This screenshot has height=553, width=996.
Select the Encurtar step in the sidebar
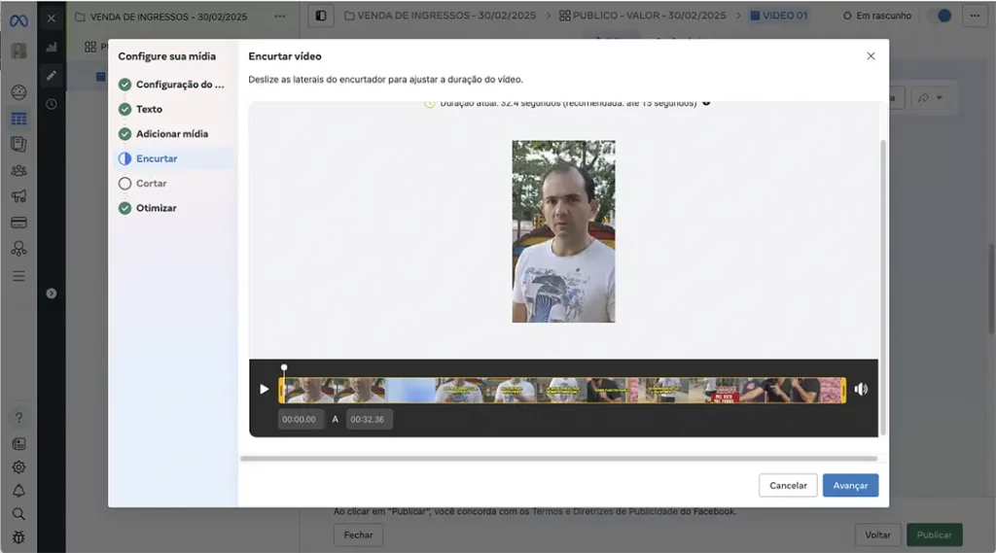click(156, 158)
